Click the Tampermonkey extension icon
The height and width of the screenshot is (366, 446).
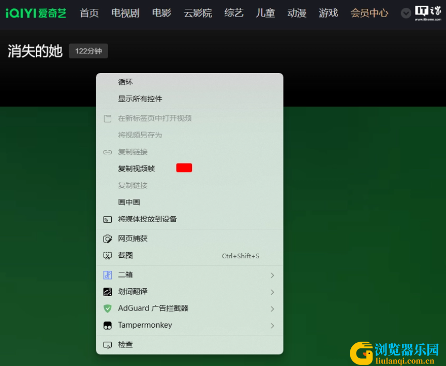click(108, 325)
